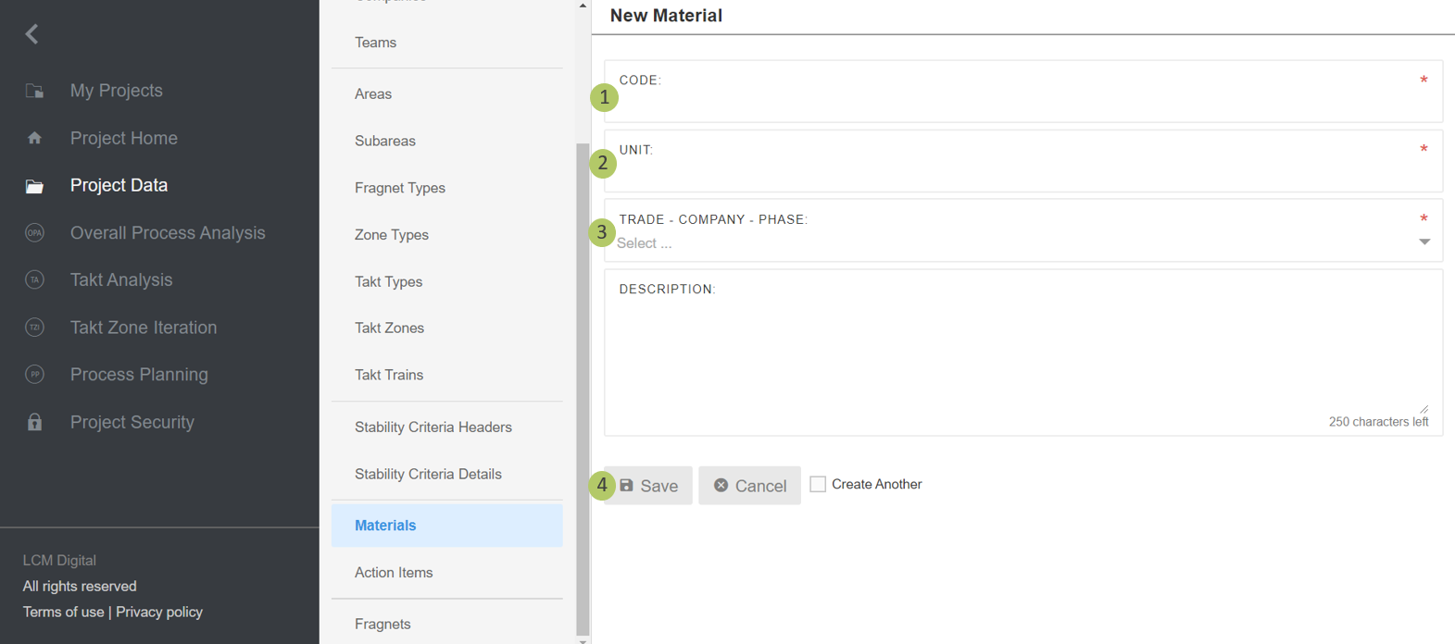The width and height of the screenshot is (1455, 644).
Task: Click the Process Planning PP icon
Action: [x=34, y=375]
